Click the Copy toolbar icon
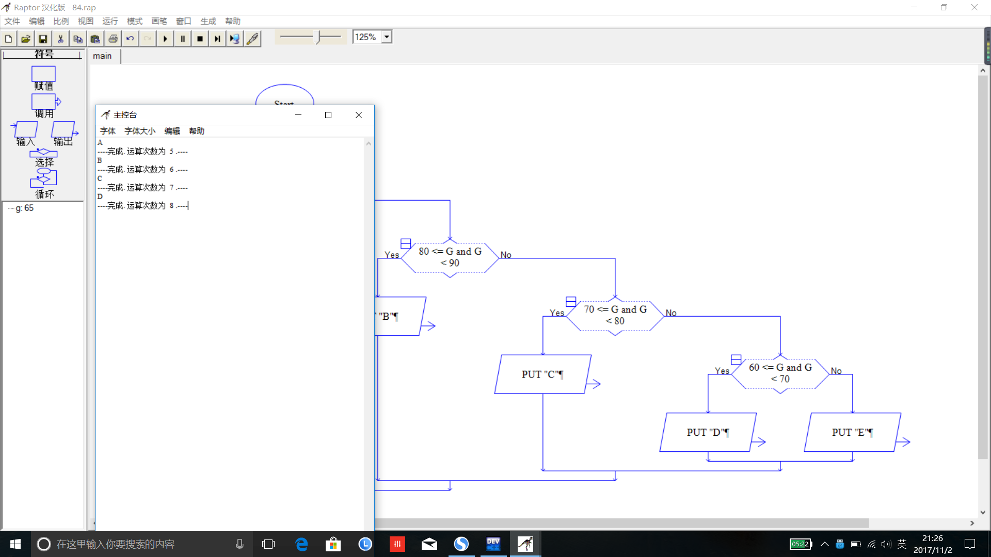 pyautogui.click(x=78, y=39)
